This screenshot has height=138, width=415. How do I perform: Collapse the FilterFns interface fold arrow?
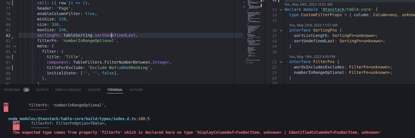click(x=281, y=62)
